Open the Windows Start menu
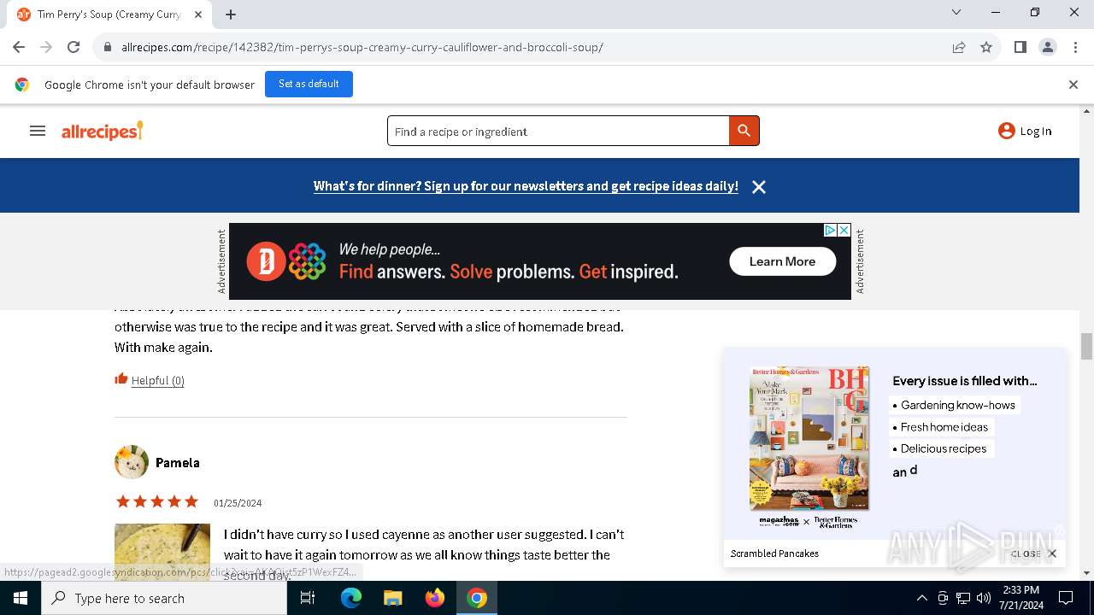Screen dimensions: 1094x615 tap(21, 598)
